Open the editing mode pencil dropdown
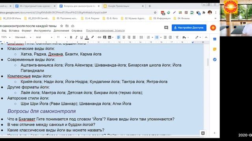This screenshot has width=252, height=141. point(198,37)
